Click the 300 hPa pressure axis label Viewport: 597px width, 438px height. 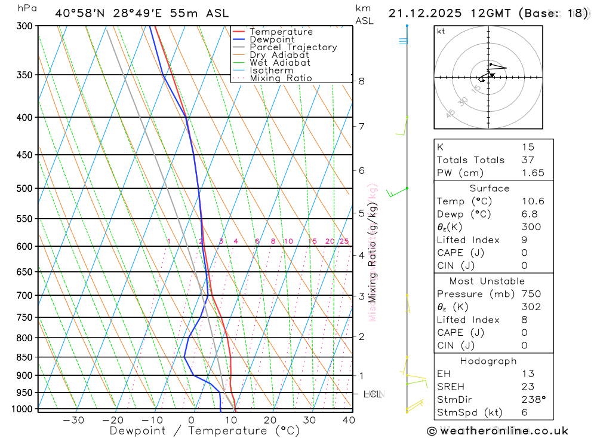pos(24,26)
